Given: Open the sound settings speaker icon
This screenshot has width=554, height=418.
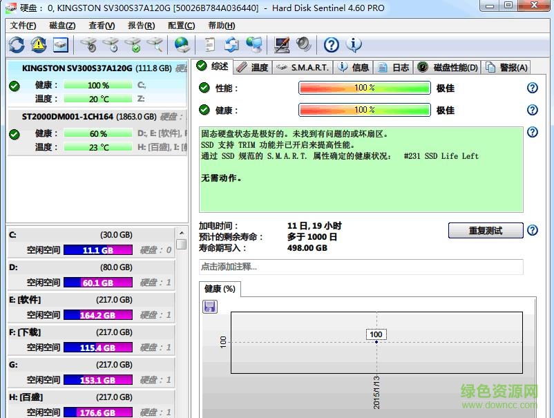Looking at the screenshot, I should click(x=302, y=44).
